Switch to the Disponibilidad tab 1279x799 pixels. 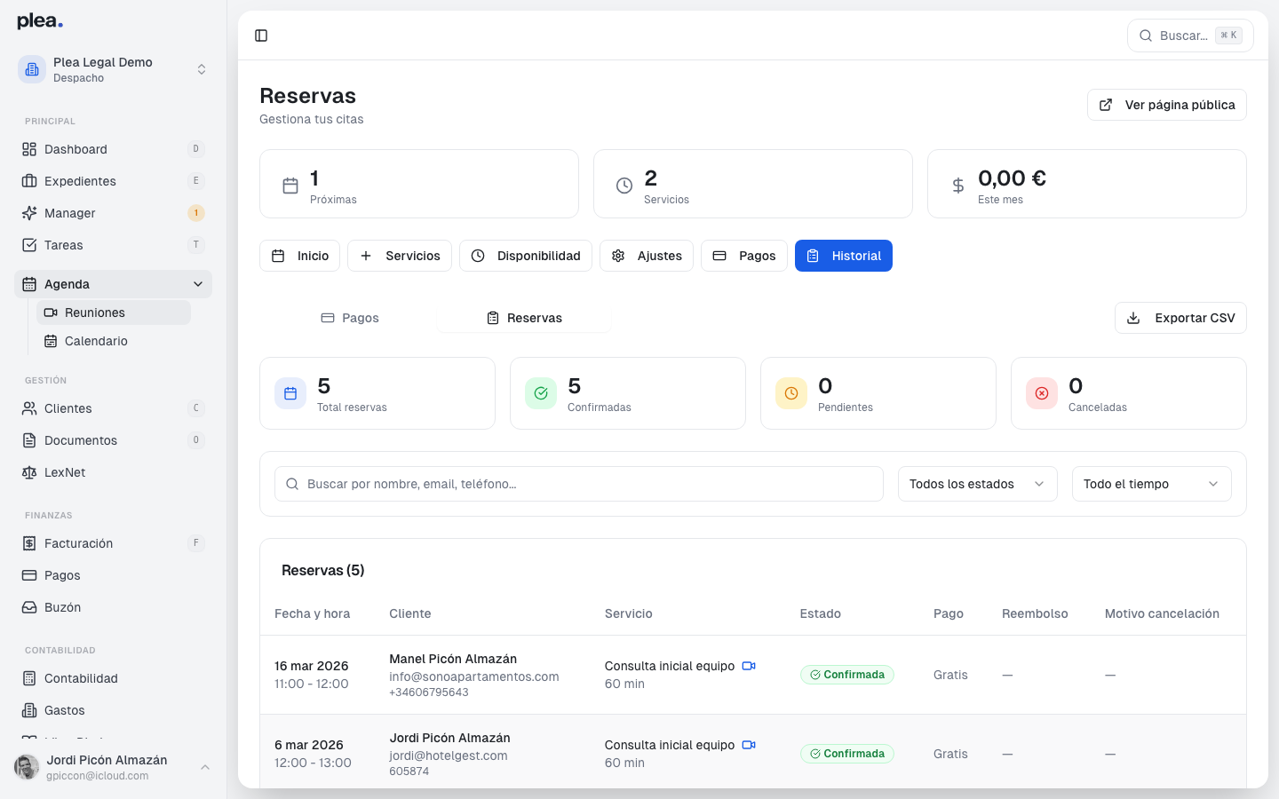[x=526, y=256]
